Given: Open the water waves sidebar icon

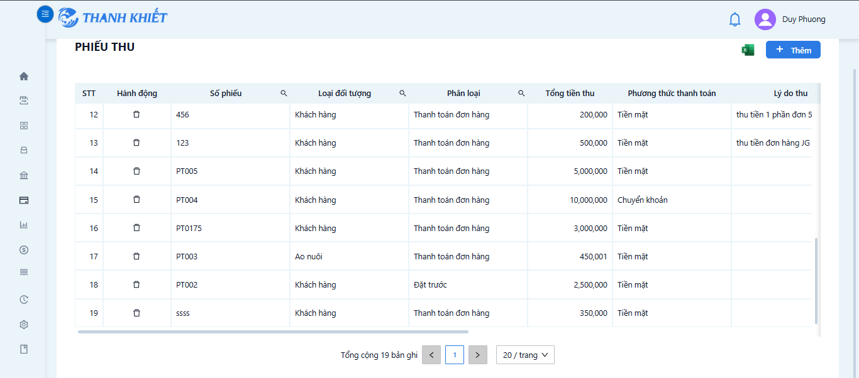Looking at the screenshot, I should coord(24,273).
